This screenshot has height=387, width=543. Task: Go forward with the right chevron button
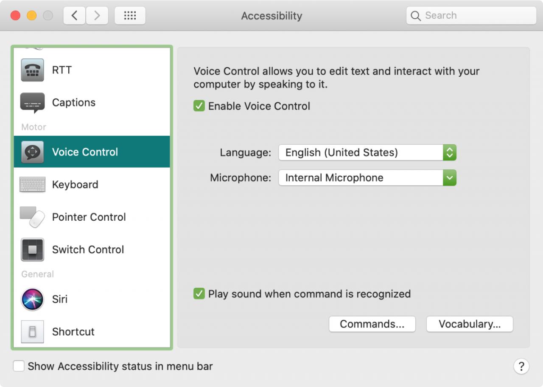point(97,16)
